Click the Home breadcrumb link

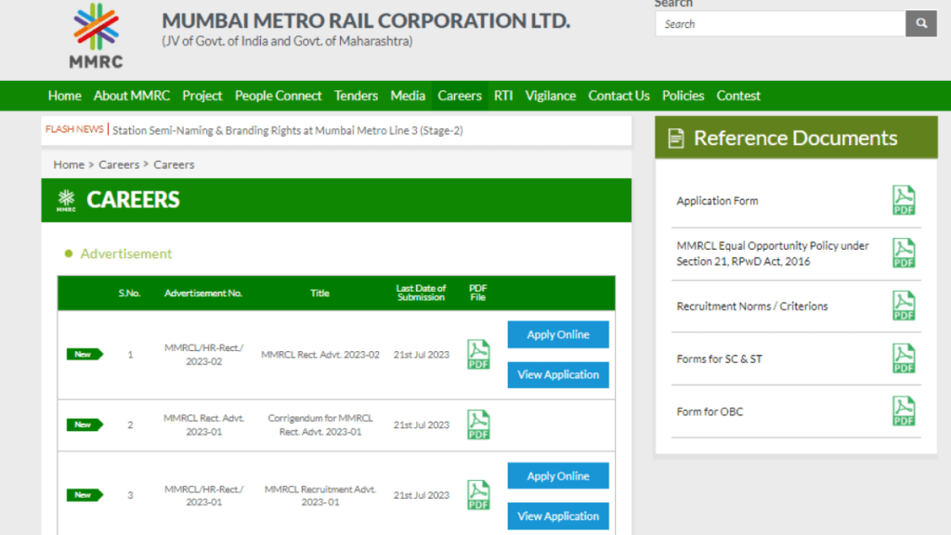pyautogui.click(x=69, y=164)
